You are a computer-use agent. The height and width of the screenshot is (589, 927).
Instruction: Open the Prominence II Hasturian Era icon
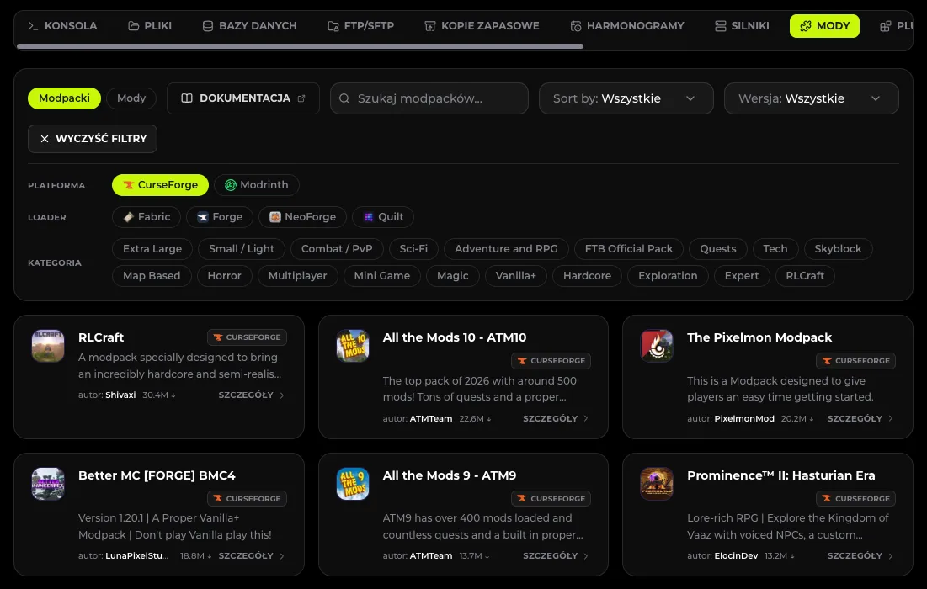[x=657, y=484]
